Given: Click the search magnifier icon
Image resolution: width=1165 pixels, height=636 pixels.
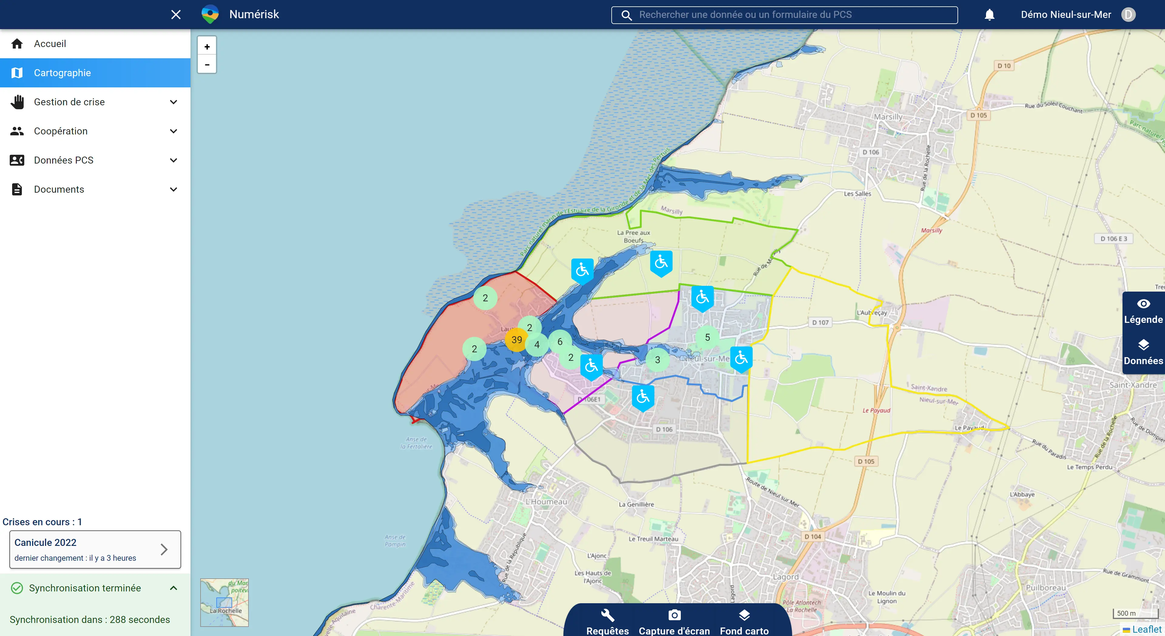Looking at the screenshot, I should pos(626,15).
